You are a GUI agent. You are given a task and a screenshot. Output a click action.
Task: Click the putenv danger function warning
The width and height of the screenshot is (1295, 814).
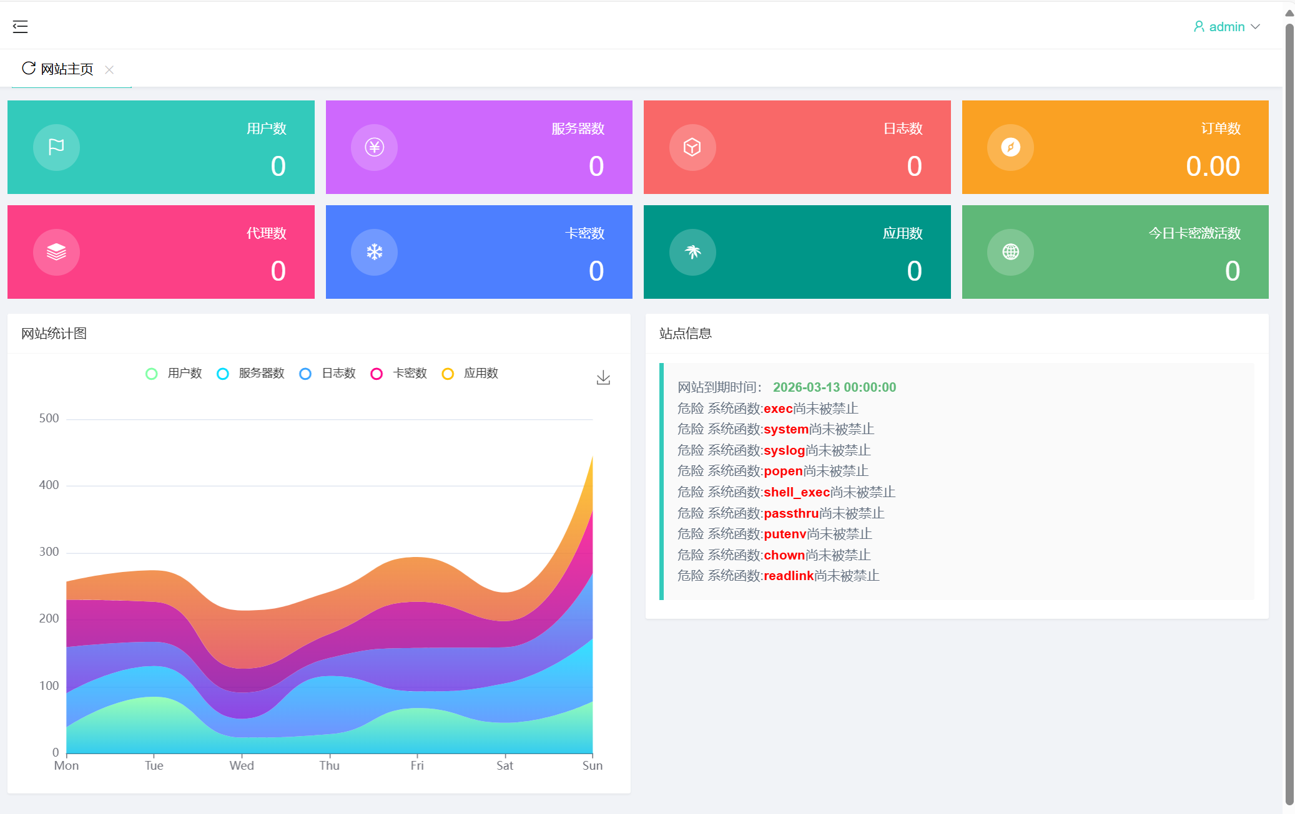click(x=775, y=534)
